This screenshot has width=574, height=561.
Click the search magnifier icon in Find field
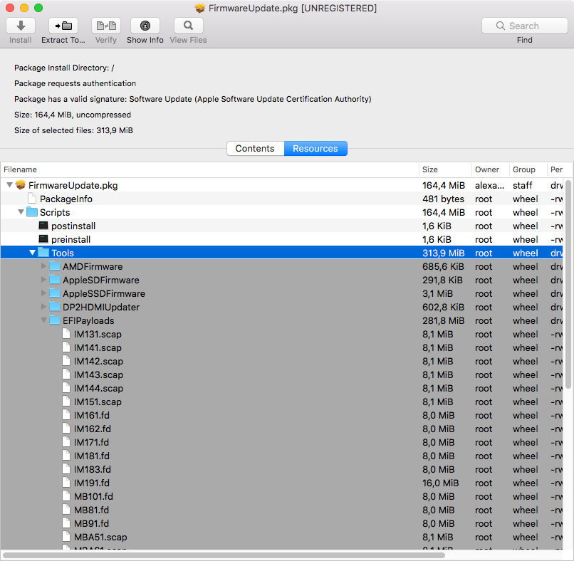tap(501, 26)
